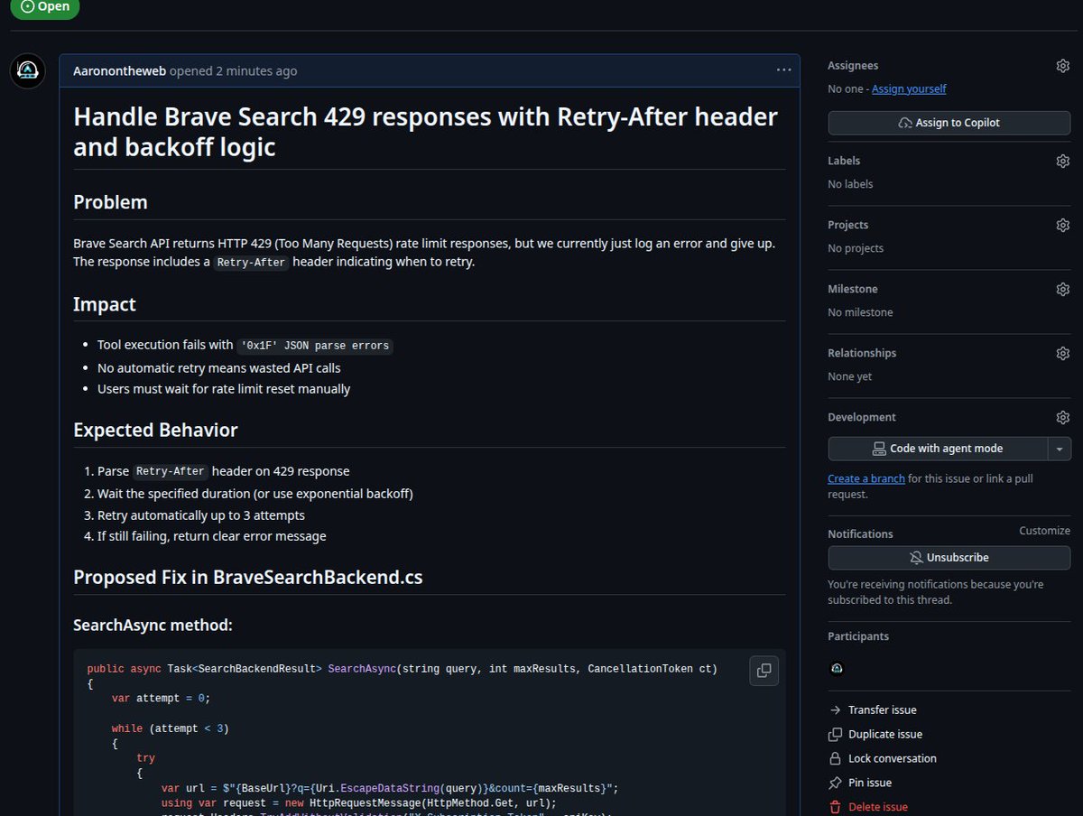Click the Assign yourself link
This screenshot has width=1083, height=816.
tap(909, 89)
